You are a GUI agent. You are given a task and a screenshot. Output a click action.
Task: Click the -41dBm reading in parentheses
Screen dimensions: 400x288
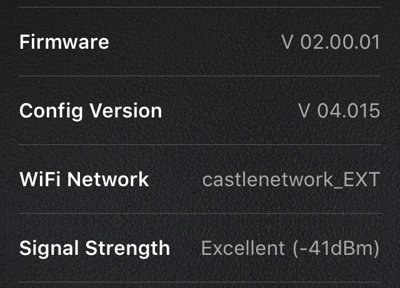tap(336, 248)
